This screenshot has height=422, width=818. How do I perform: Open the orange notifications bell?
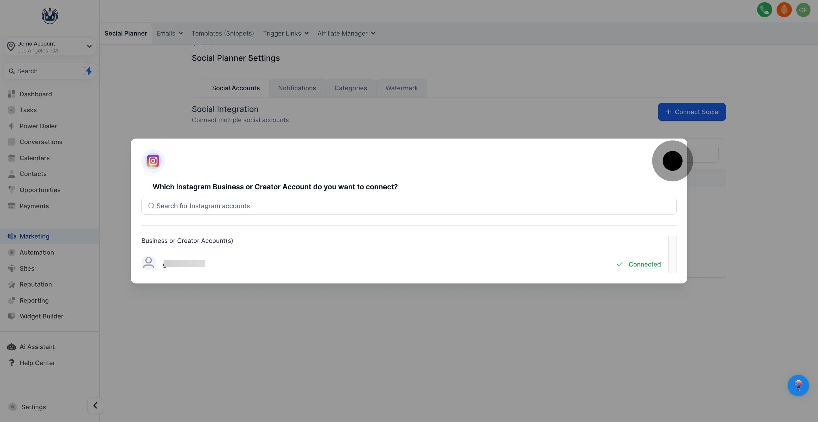(x=784, y=10)
